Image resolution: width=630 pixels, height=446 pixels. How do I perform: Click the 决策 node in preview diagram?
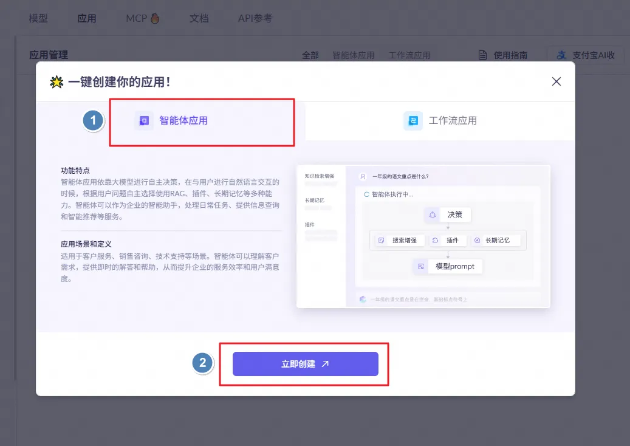(448, 214)
